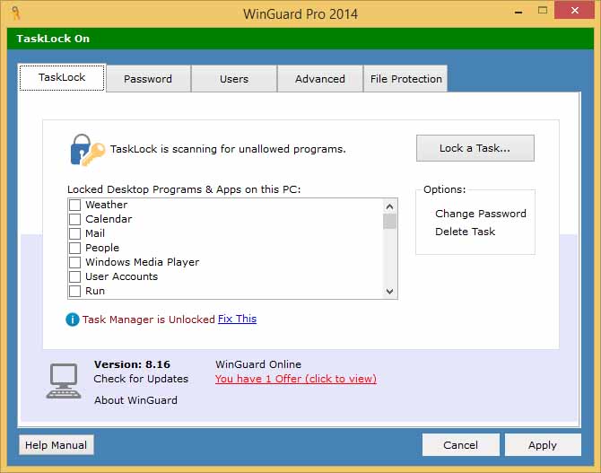Follow the Fix This link
Screen dimensions: 601x473
[237, 319]
